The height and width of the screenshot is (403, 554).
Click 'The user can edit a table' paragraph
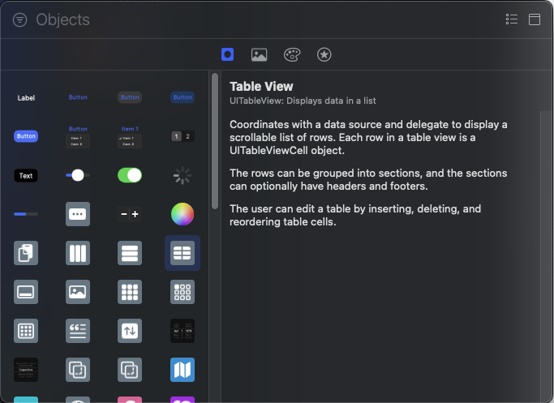point(355,215)
